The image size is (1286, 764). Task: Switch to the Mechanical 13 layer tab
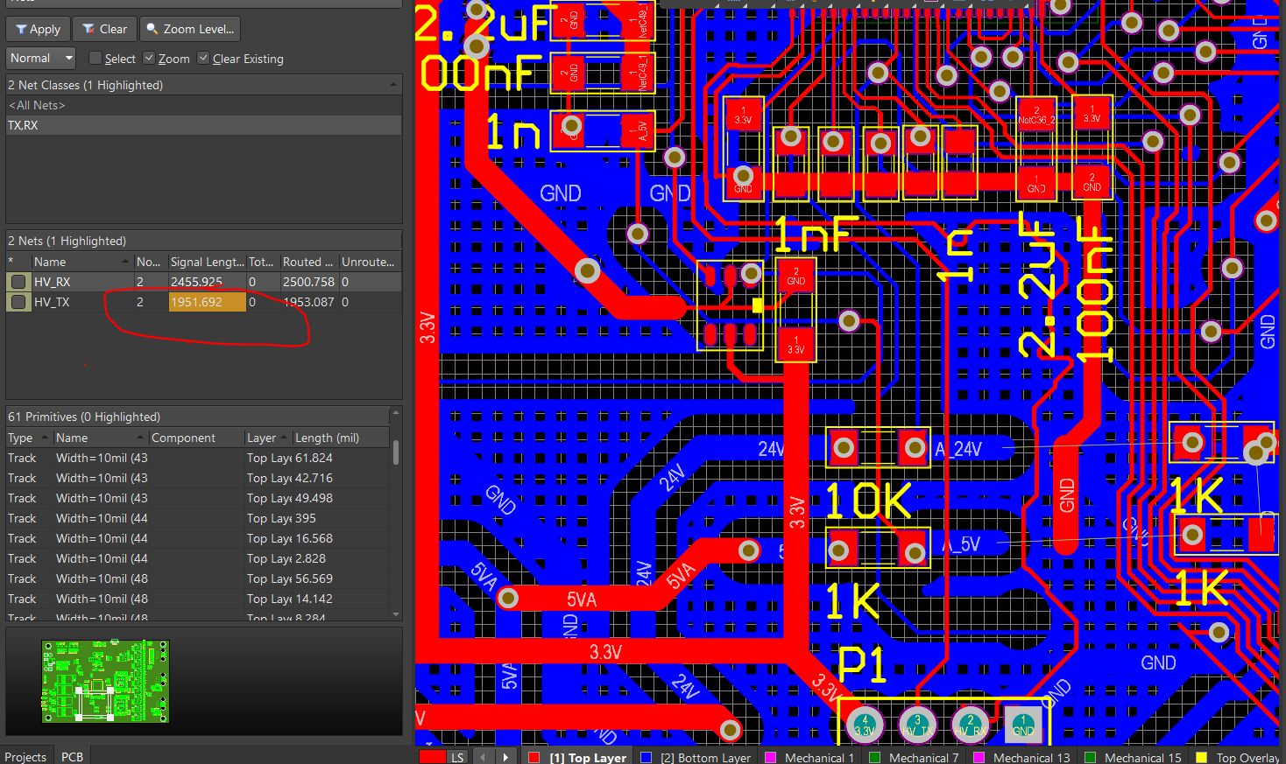[x=1031, y=758]
